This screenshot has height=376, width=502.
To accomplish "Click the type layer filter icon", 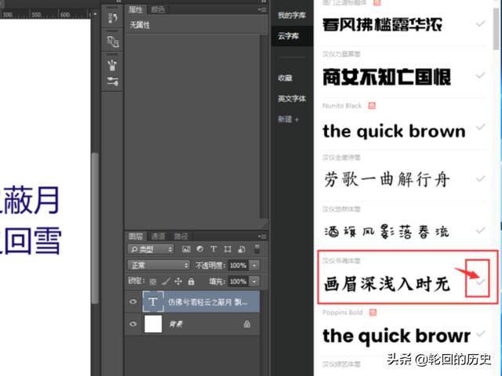I will 213,249.
